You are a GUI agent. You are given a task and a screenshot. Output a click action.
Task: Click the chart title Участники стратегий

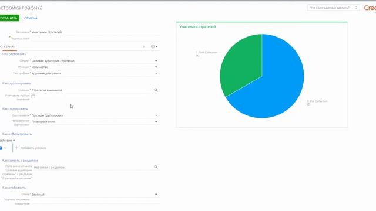197,26
